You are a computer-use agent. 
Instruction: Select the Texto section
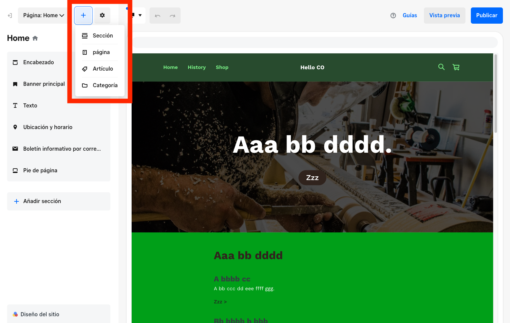[59, 106]
